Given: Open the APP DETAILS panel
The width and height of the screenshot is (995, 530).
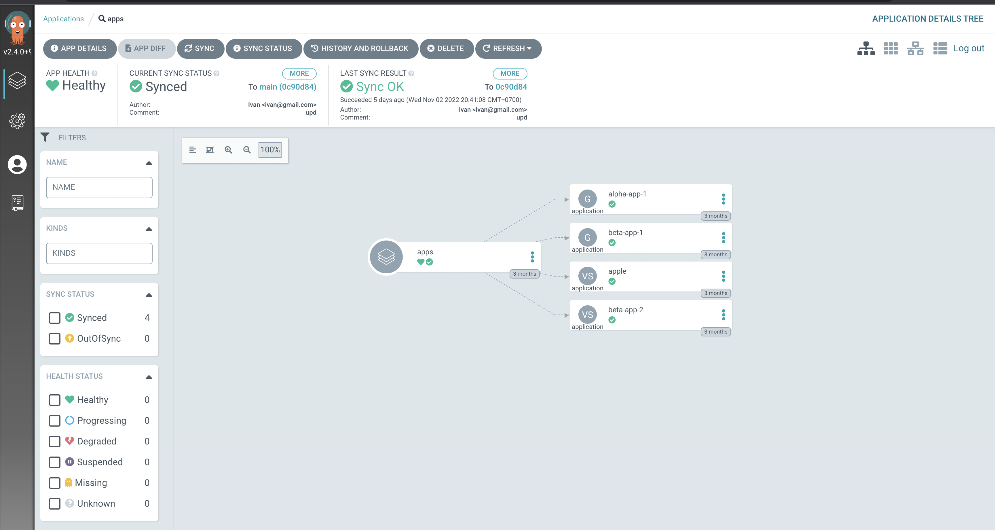Looking at the screenshot, I should tap(79, 49).
